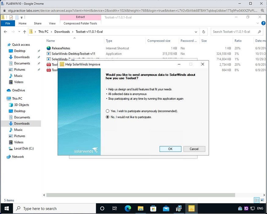
Task: Cancel the Help SolarWinds Improve dialog
Action: tap(194, 149)
